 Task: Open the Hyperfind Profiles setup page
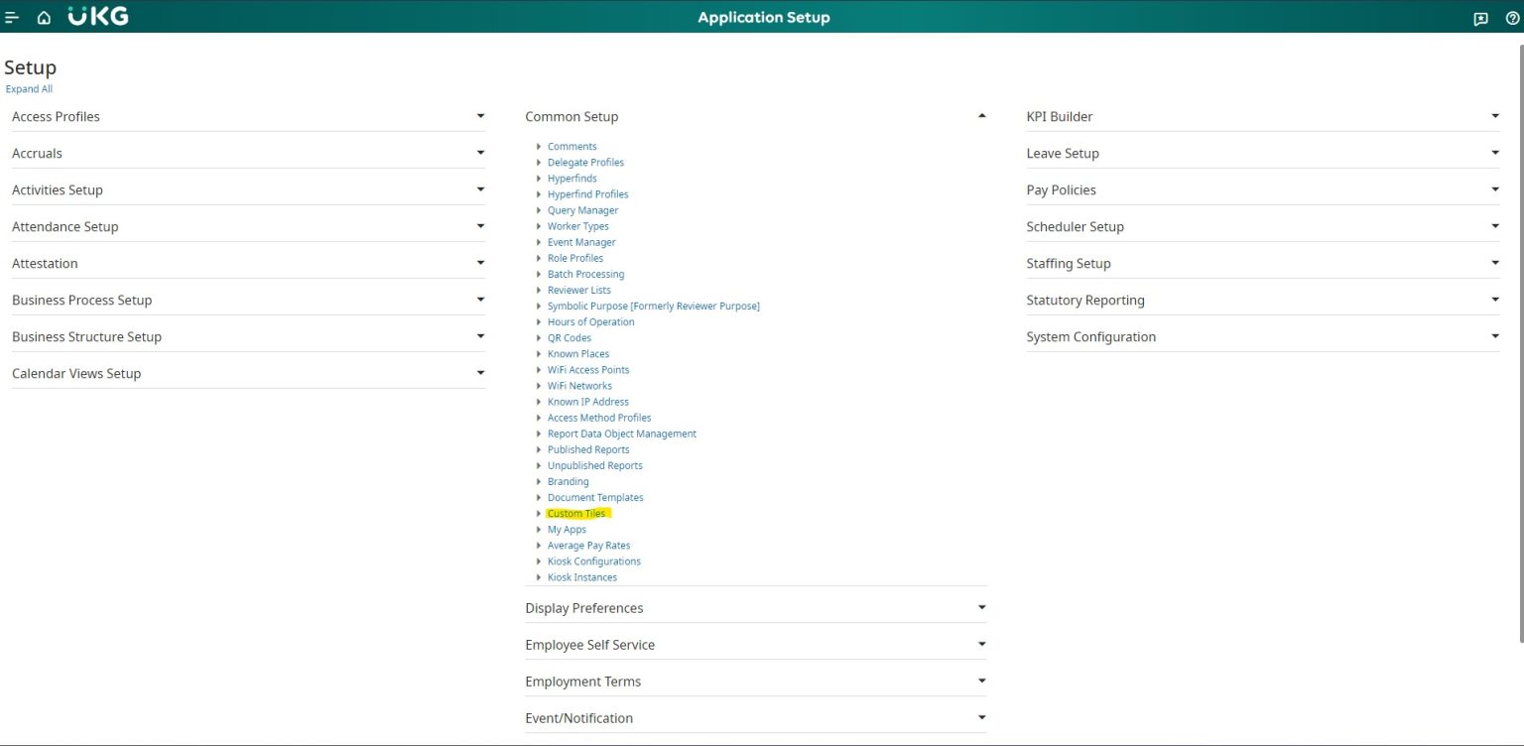[587, 193]
